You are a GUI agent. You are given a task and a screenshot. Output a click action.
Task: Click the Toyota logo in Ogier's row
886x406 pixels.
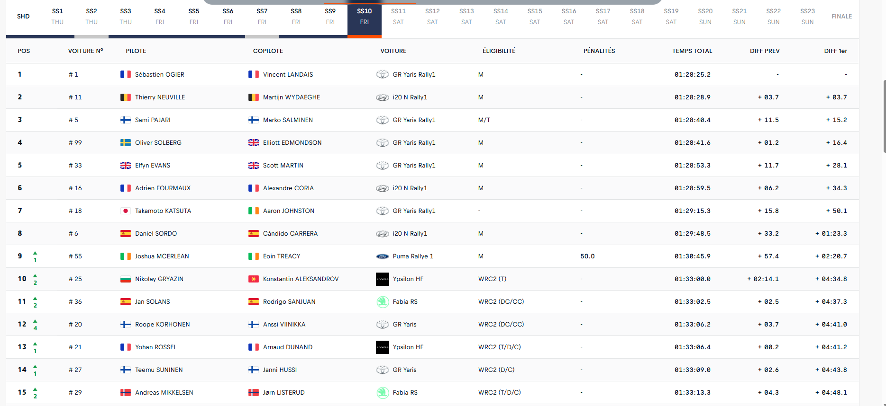point(383,74)
